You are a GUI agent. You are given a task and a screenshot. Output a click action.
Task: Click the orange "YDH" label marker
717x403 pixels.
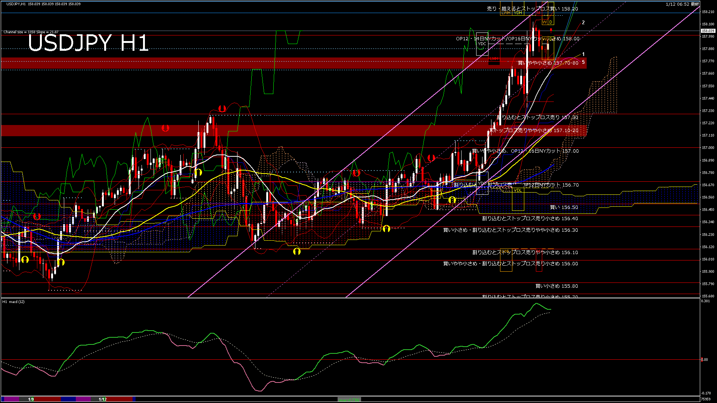point(518,13)
